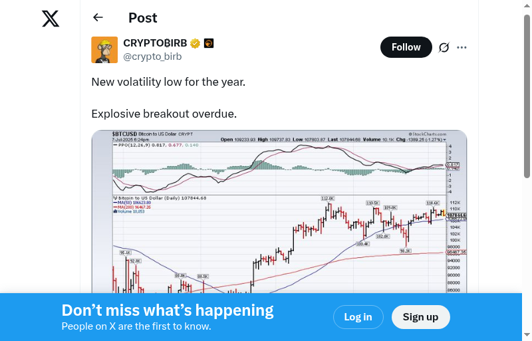Follow the CRYPTOBIRB account
This screenshot has height=341, width=532.
[406, 47]
